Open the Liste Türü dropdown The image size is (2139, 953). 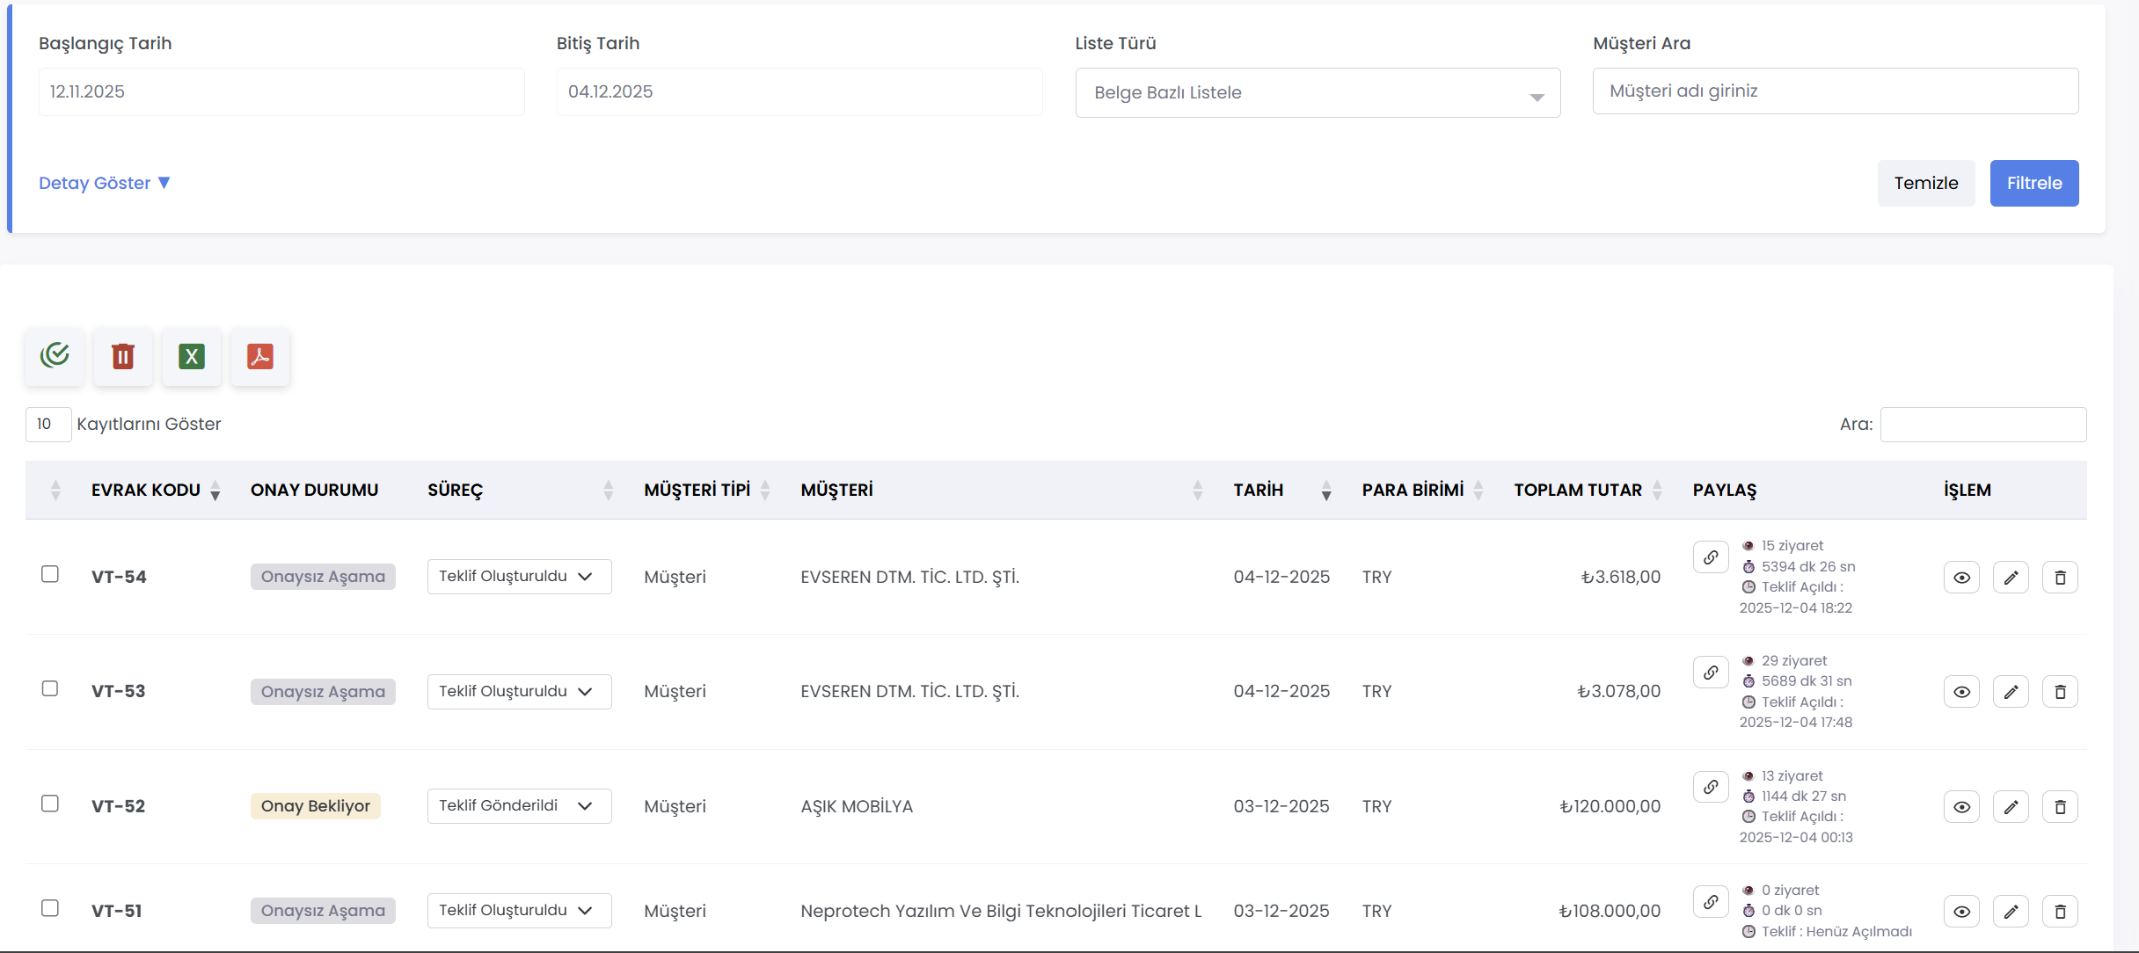[1318, 92]
